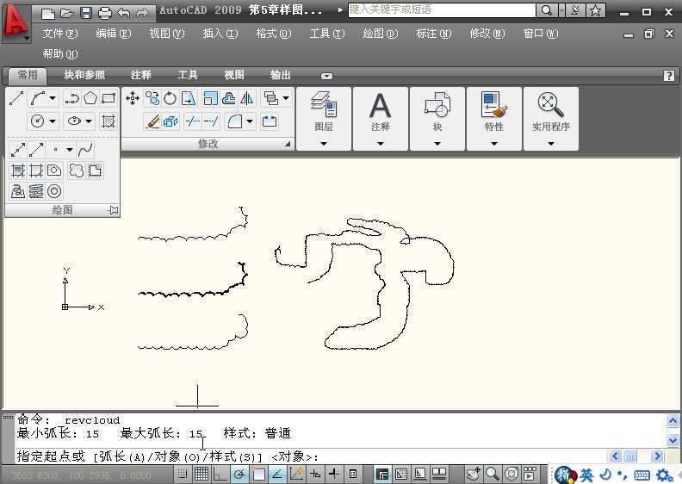Open the draw order dropdown arrow
The height and width of the screenshot is (484, 682).
286,98
